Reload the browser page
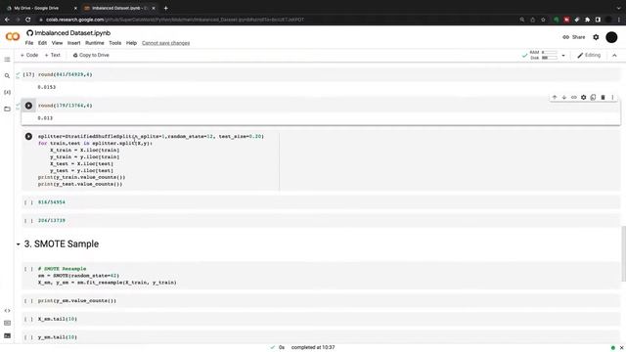The height and width of the screenshot is (352, 626). [x=28, y=20]
